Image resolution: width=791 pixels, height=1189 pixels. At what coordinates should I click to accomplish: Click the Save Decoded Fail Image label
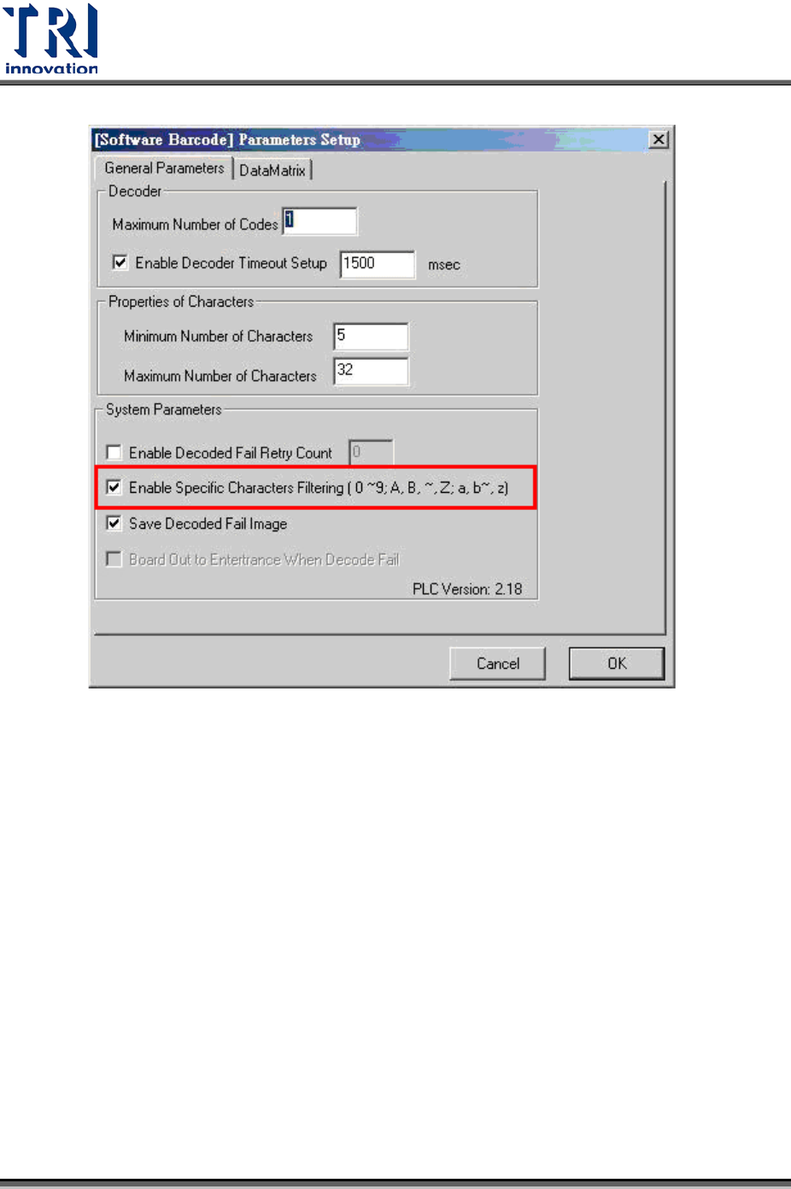[208, 524]
